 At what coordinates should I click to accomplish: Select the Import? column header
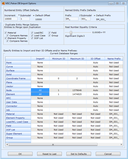click(x=40, y=59)
